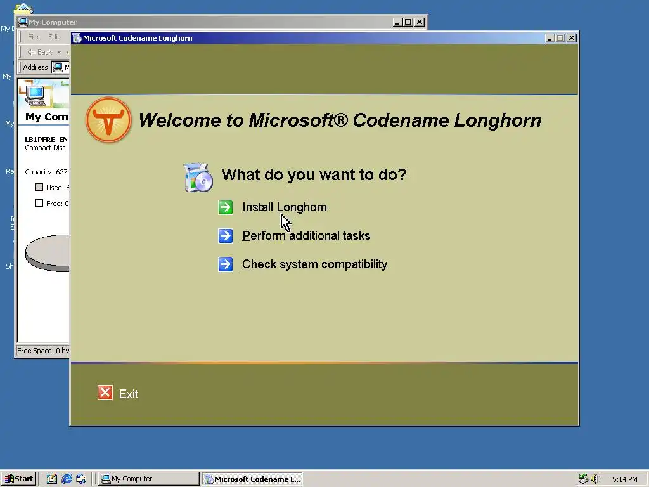The height and width of the screenshot is (487, 649).
Task: Expand the Back button history dropdown arrow
Action: (x=59, y=52)
